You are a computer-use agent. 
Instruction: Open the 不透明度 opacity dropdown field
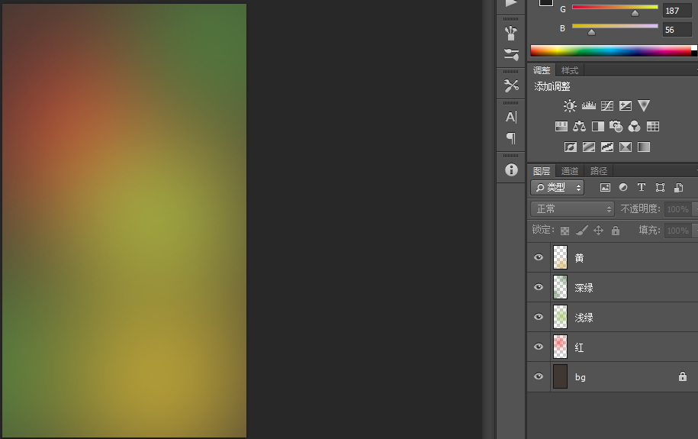[677, 209]
